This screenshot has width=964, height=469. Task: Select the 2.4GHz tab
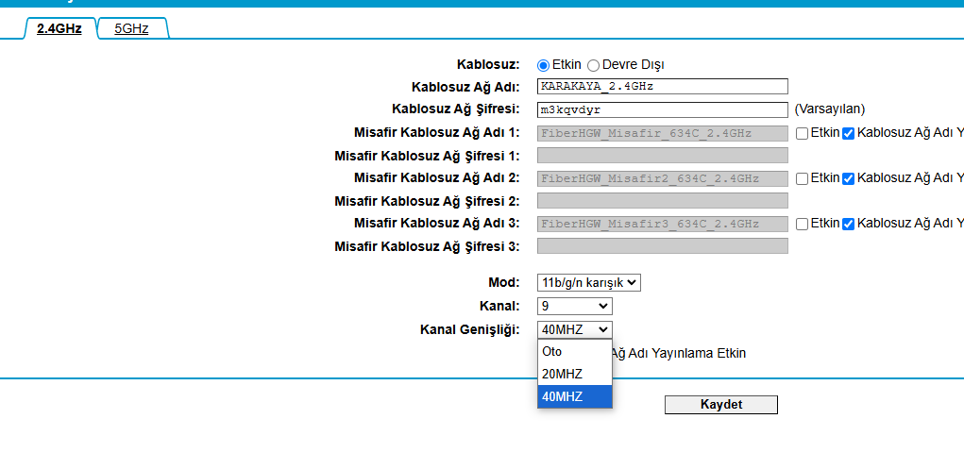click(x=59, y=28)
